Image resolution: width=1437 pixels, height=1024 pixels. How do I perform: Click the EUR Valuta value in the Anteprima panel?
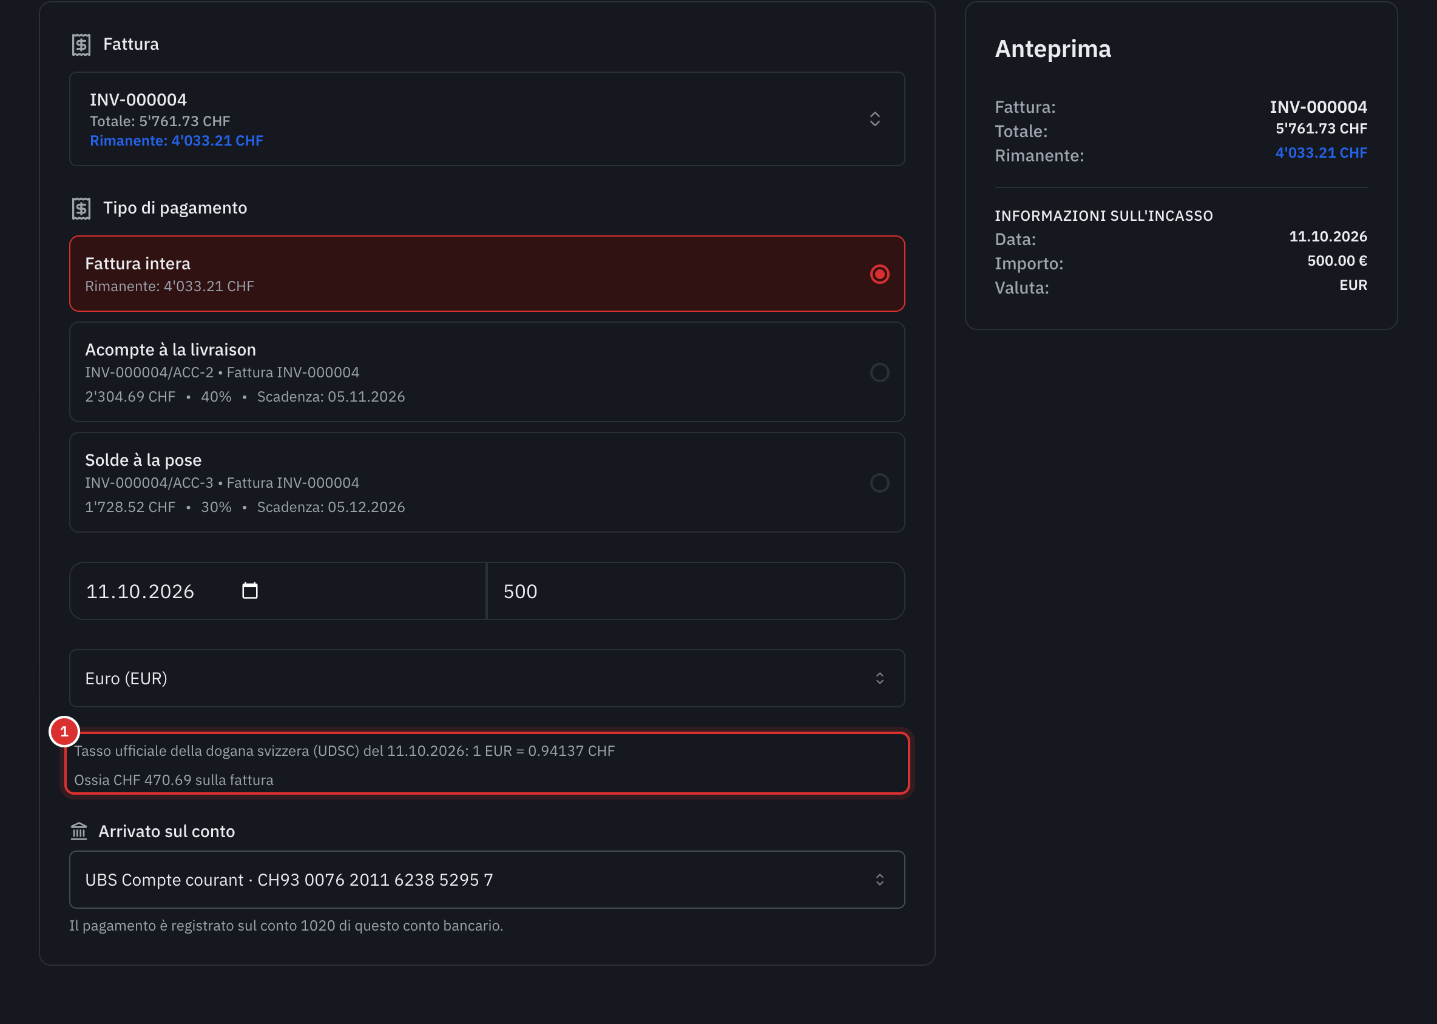[x=1353, y=285]
